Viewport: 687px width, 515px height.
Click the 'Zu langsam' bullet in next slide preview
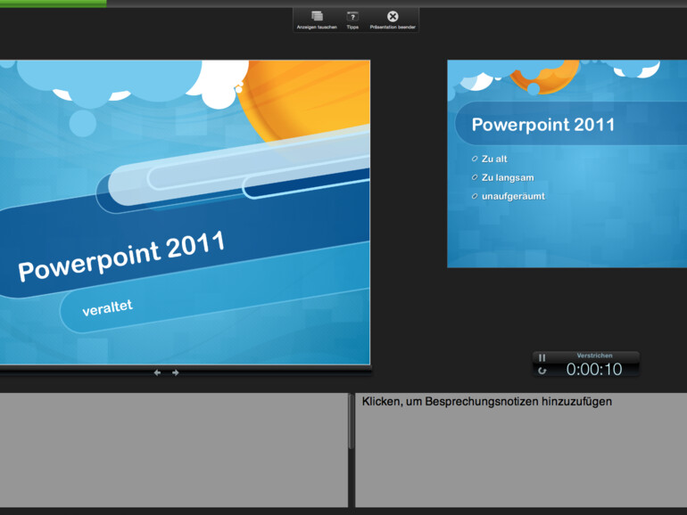coord(508,177)
